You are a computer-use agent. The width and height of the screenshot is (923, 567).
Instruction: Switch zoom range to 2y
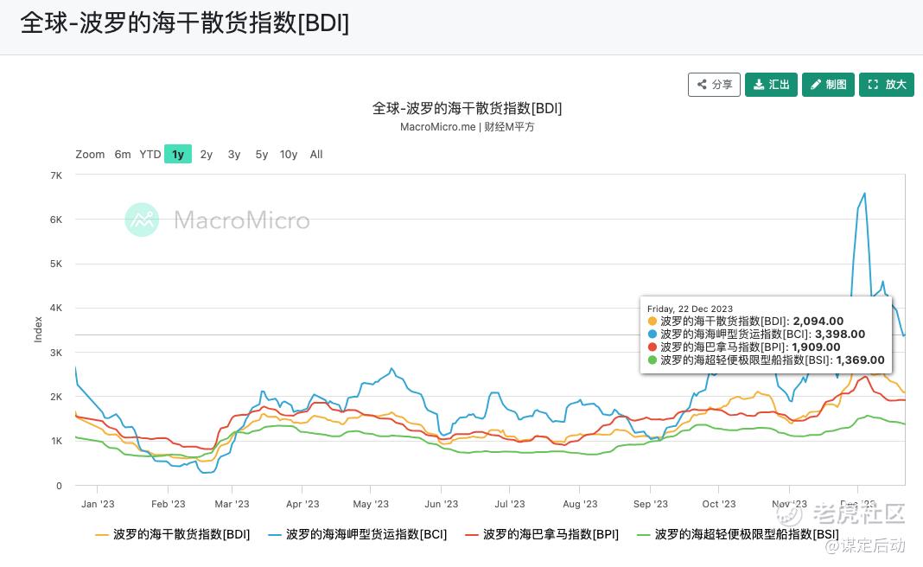[207, 155]
